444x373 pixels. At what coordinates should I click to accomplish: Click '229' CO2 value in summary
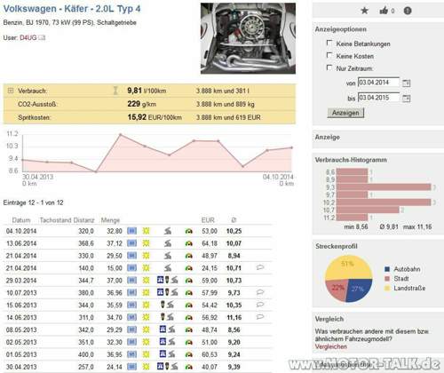coord(134,104)
